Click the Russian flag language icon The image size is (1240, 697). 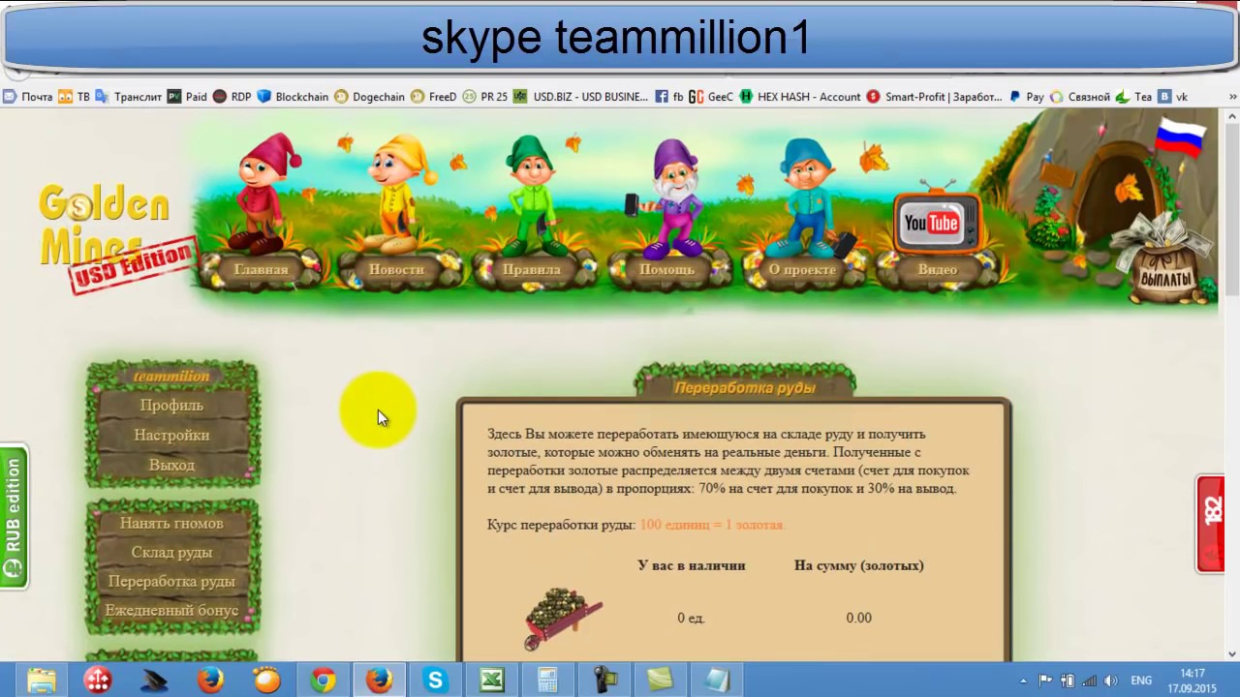[x=1180, y=136]
